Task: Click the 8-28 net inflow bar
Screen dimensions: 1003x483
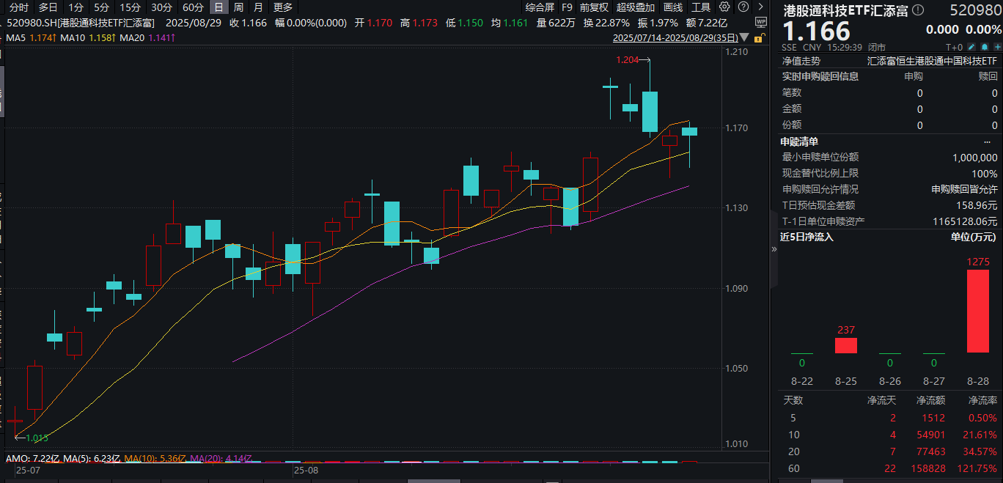Action: (x=978, y=311)
